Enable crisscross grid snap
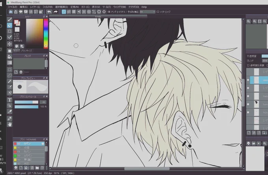The height and width of the screenshot is (175, 268). coord(74,12)
